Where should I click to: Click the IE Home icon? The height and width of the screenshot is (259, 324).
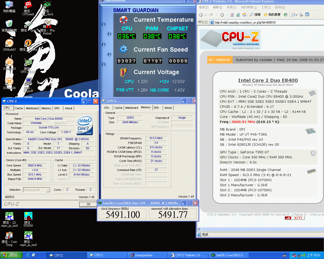(244, 15)
